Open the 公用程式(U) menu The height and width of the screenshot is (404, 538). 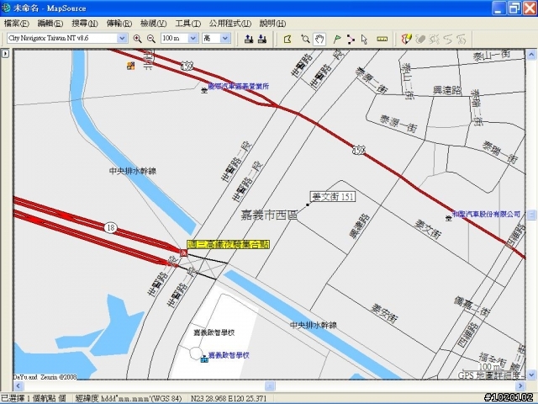pyautogui.click(x=230, y=24)
